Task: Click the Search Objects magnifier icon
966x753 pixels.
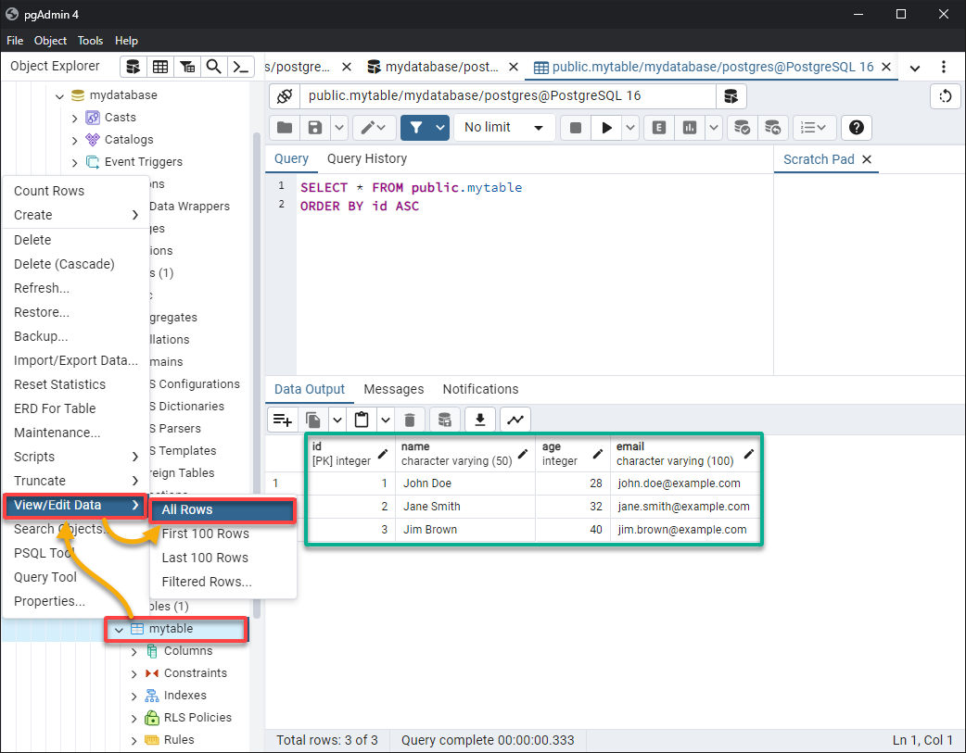Action: point(214,67)
